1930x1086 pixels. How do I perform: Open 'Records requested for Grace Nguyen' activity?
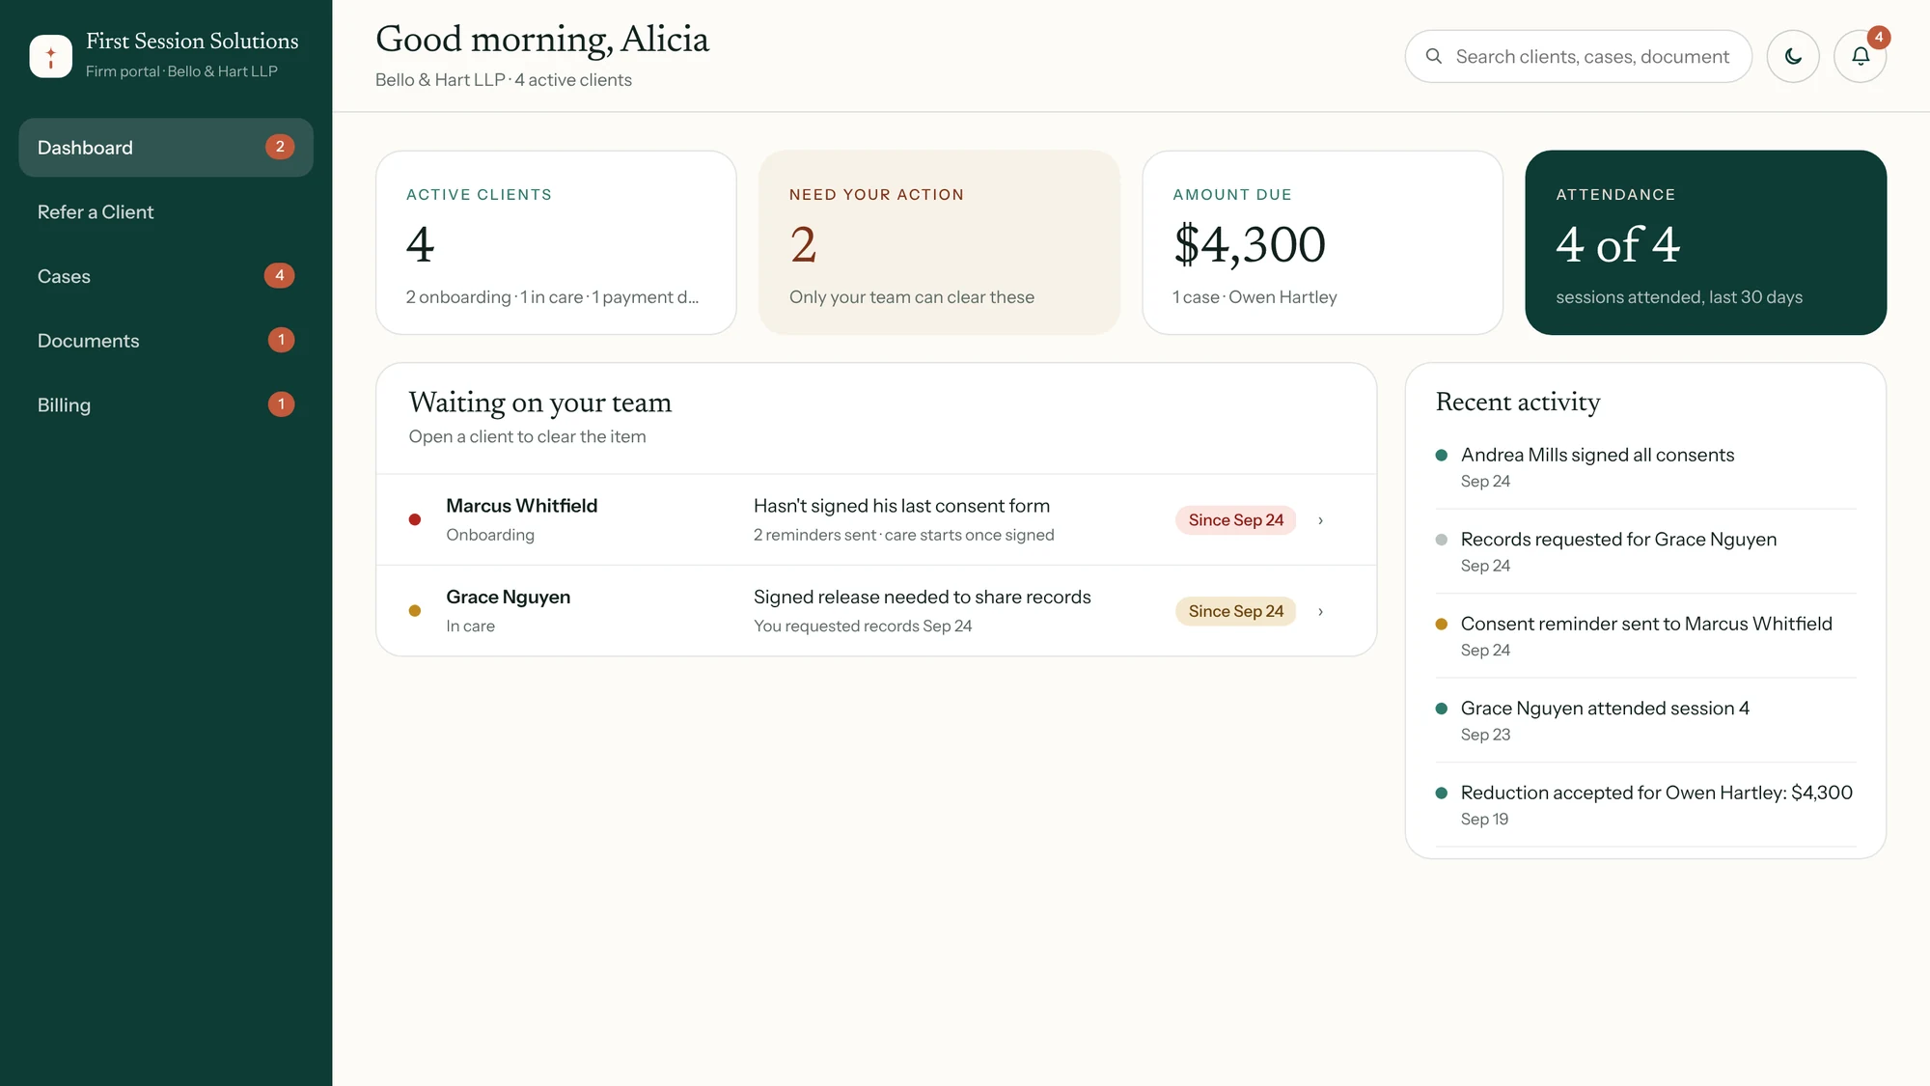tap(1645, 551)
